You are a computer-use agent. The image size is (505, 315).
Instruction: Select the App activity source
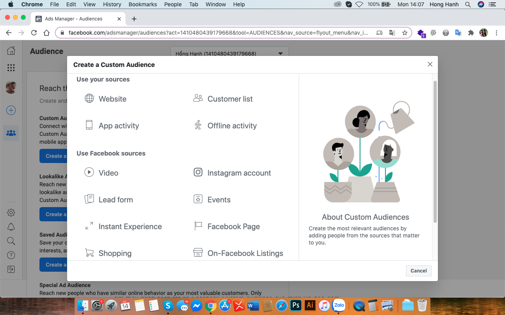pyautogui.click(x=112, y=126)
